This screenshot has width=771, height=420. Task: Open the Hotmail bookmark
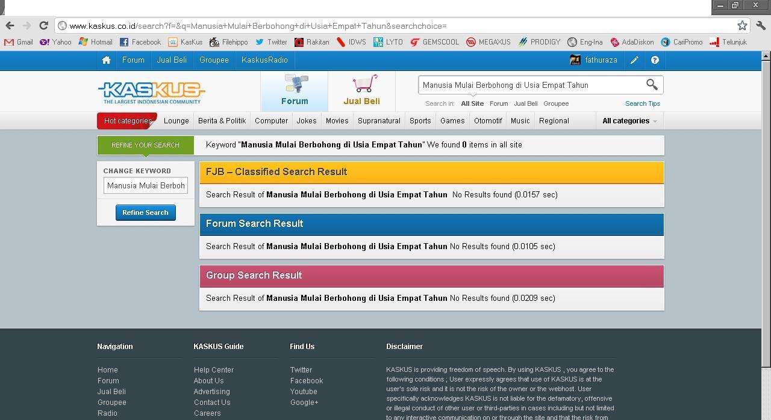(95, 42)
